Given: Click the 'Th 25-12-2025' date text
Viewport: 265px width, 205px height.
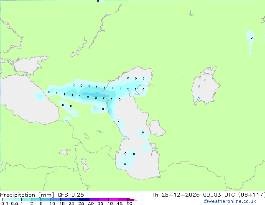Looking at the screenshot, I should pos(176,195).
